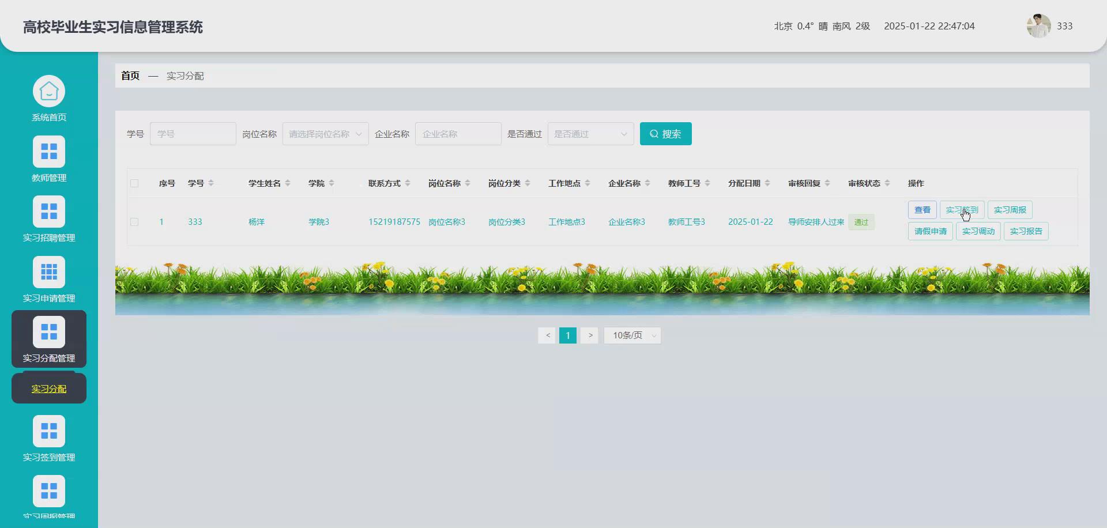The width and height of the screenshot is (1107, 528).
Task: Open the 教师管理 sidebar icon
Action: pyautogui.click(x=49, y=151)
